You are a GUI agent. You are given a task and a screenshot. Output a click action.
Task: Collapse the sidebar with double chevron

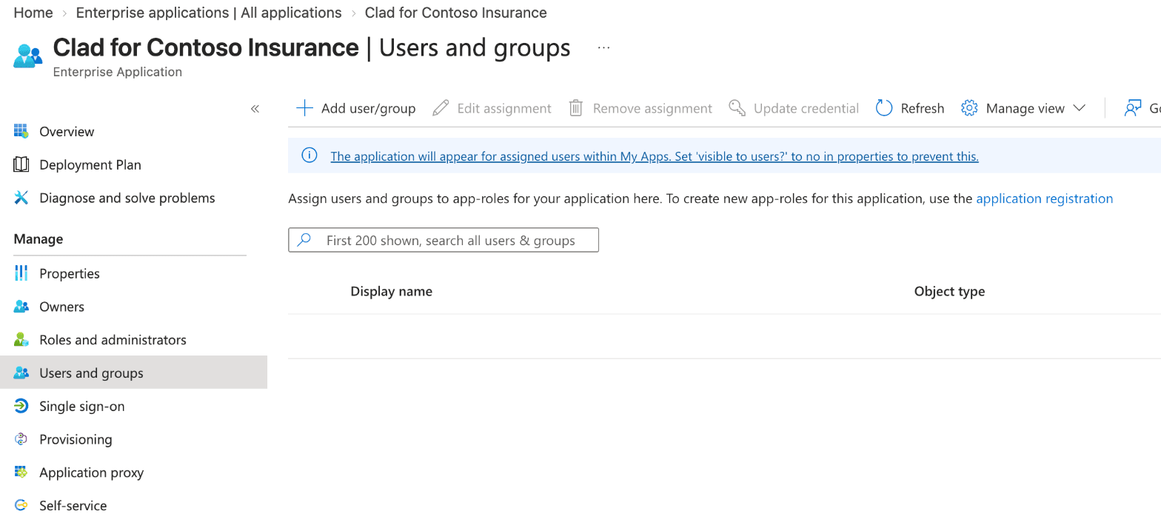click(x=255, y=109)
